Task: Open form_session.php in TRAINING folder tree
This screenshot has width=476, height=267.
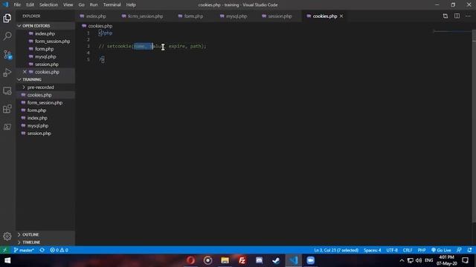Action: (x=45, y=102)
